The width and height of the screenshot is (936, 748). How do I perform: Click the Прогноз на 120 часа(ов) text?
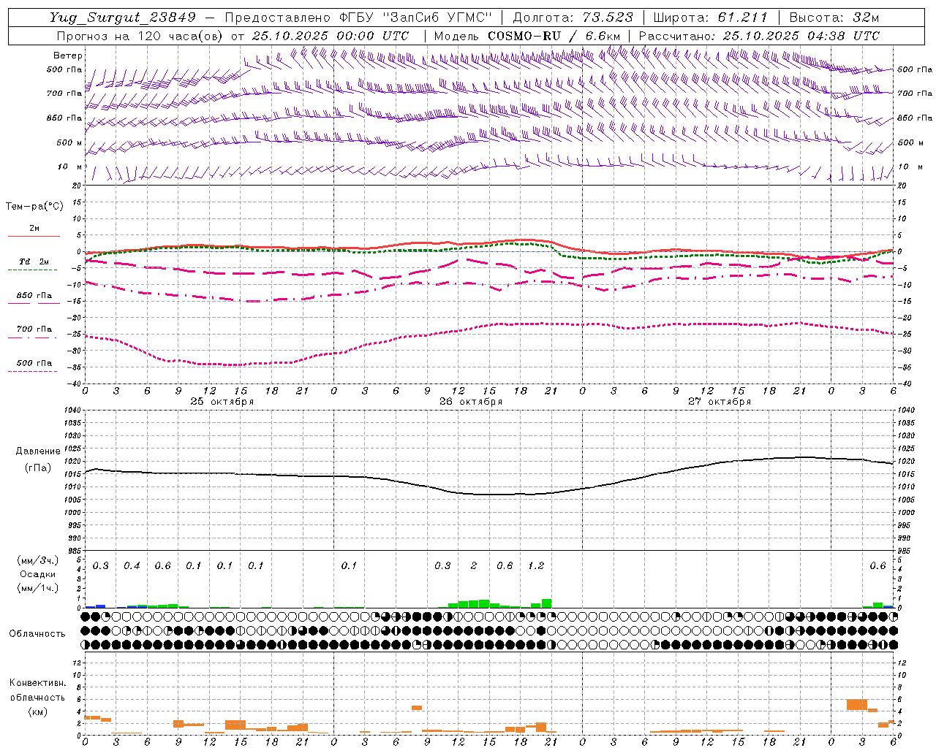click(x=140, y=36)
